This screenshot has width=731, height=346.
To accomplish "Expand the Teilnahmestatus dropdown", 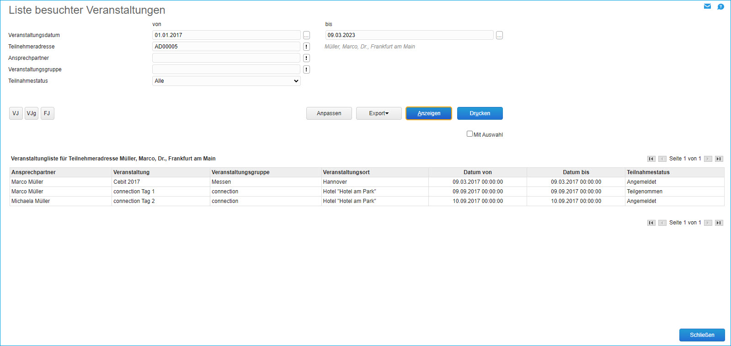I will click(226, 81).
